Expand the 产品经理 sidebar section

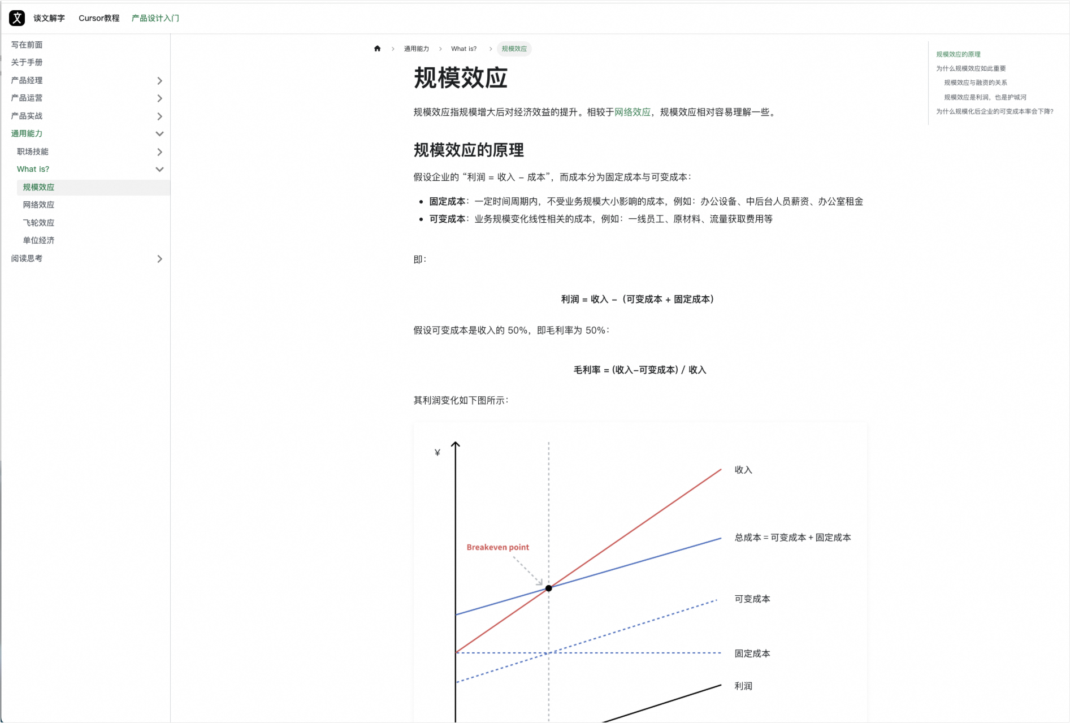(x=160, y=80)
